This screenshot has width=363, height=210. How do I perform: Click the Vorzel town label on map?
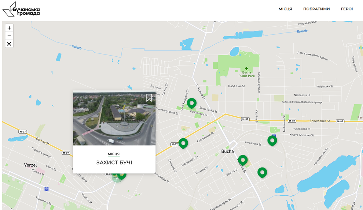[30, 165]
